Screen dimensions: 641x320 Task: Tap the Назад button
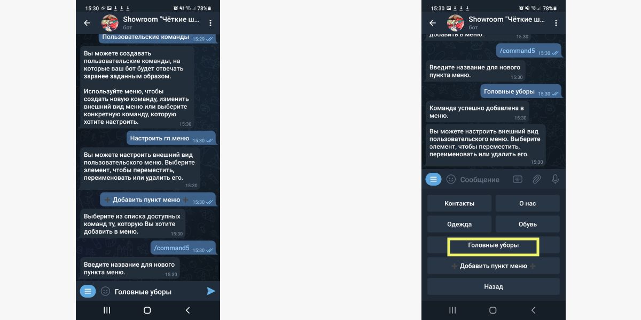[x=494, y=286]
